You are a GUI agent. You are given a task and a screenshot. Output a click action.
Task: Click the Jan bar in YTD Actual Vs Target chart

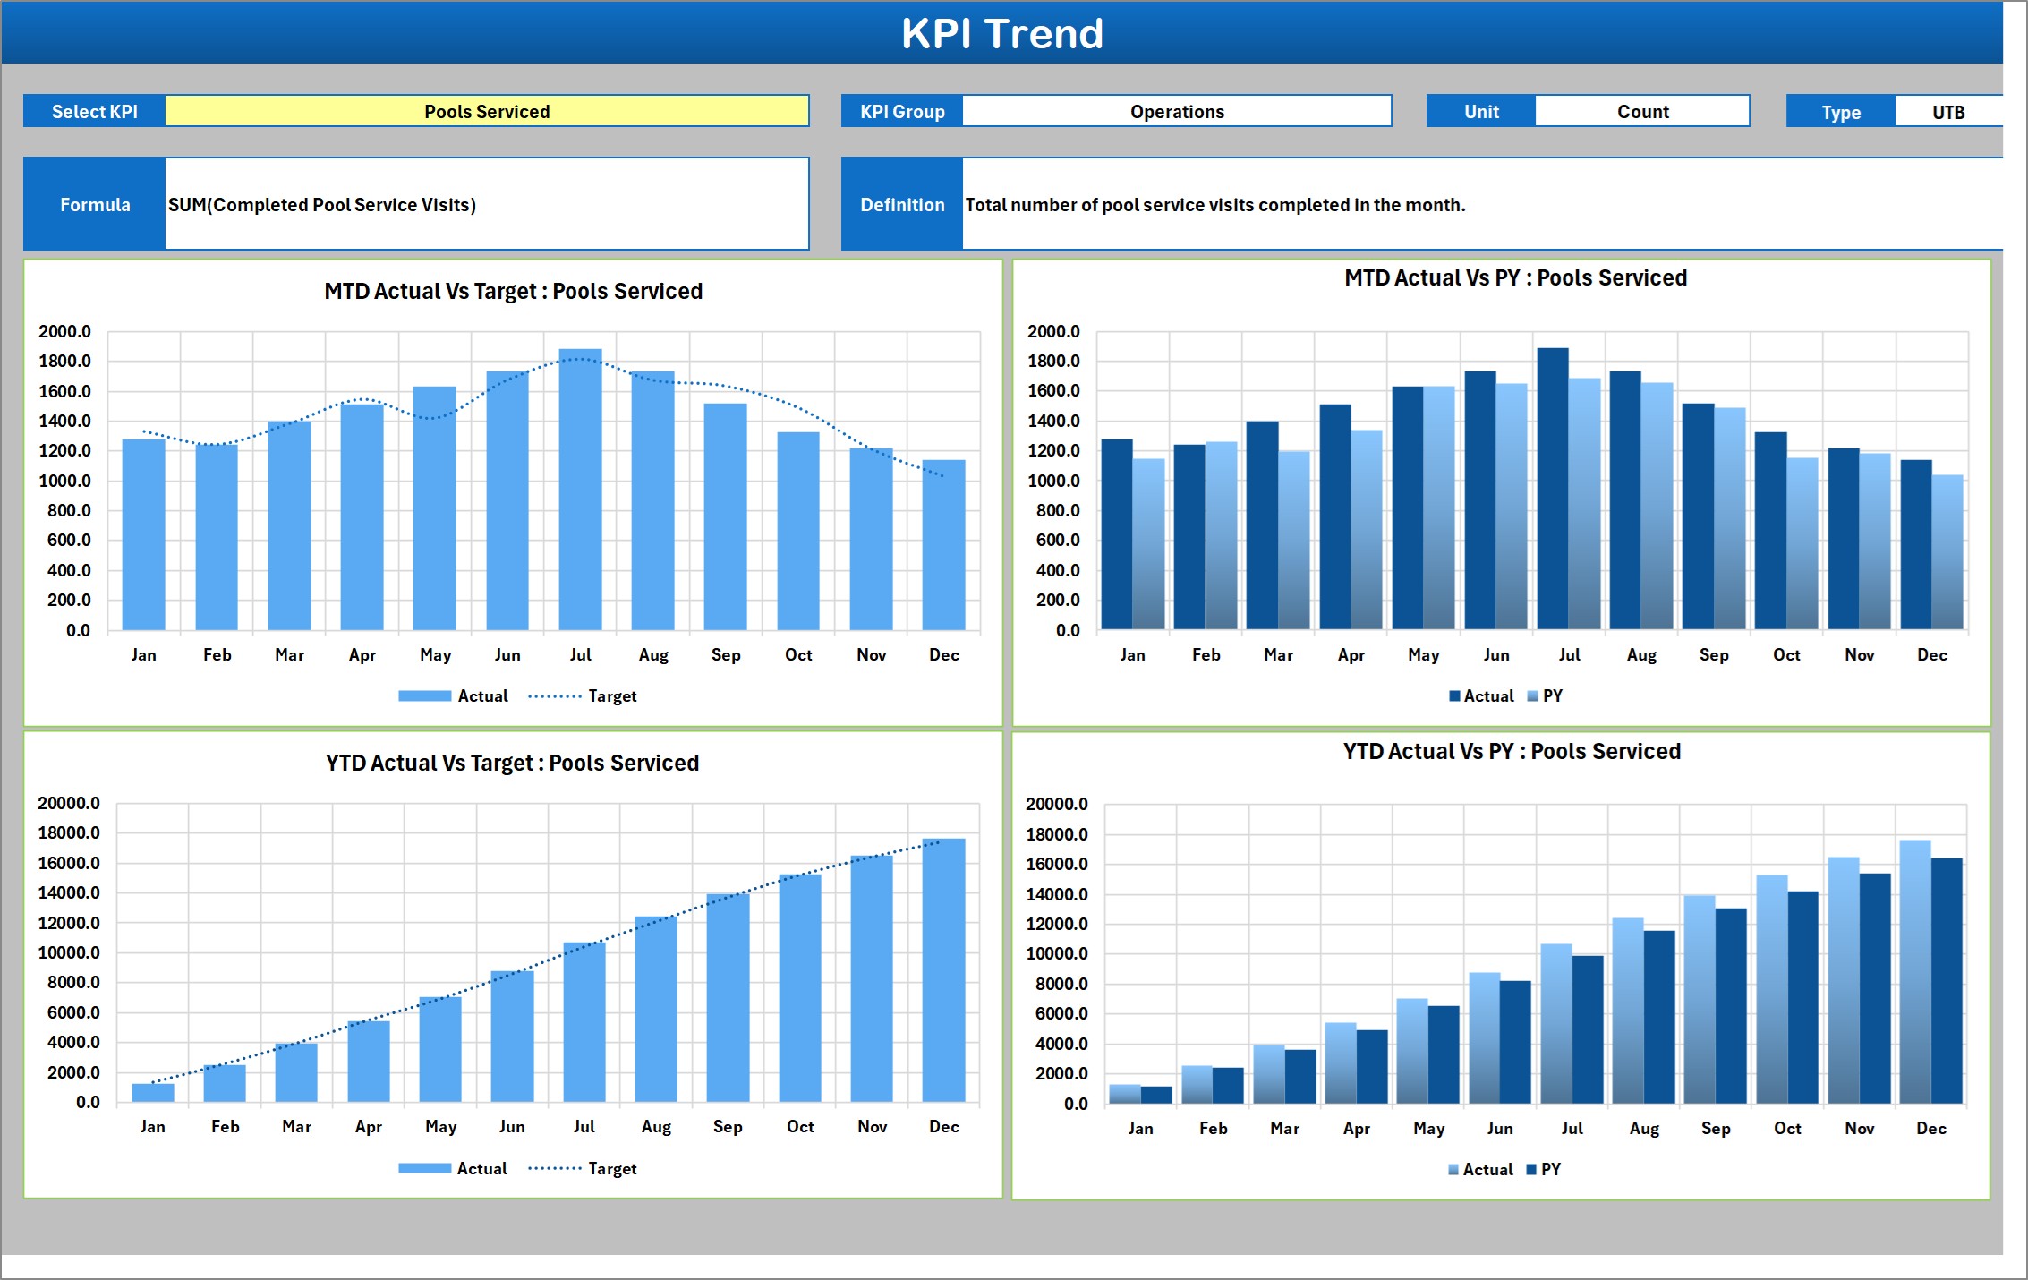(153, 1093)
